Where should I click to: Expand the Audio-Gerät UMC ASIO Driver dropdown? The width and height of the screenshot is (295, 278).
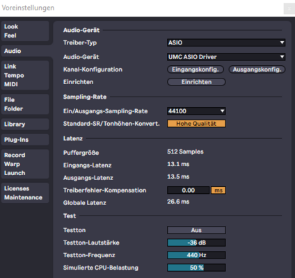[226, 57]
